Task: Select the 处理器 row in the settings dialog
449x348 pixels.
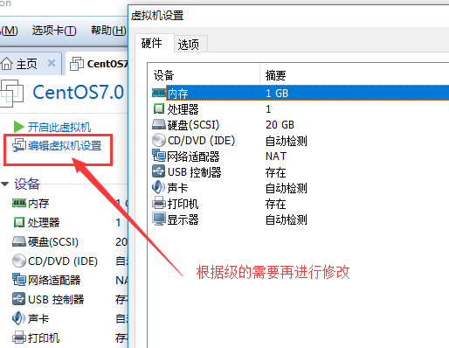Action: (300, 108)
